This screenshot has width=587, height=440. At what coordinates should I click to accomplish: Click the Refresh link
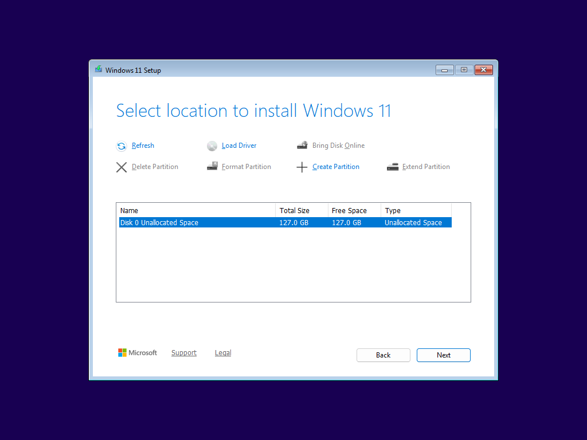(143, 146)
